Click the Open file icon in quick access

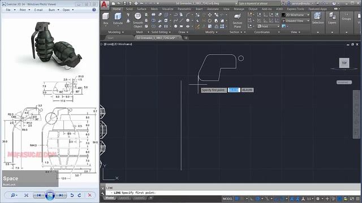119,3
